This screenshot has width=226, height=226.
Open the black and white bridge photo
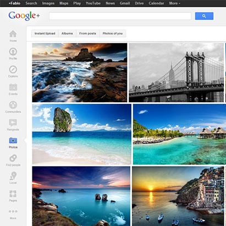(177, 73)
